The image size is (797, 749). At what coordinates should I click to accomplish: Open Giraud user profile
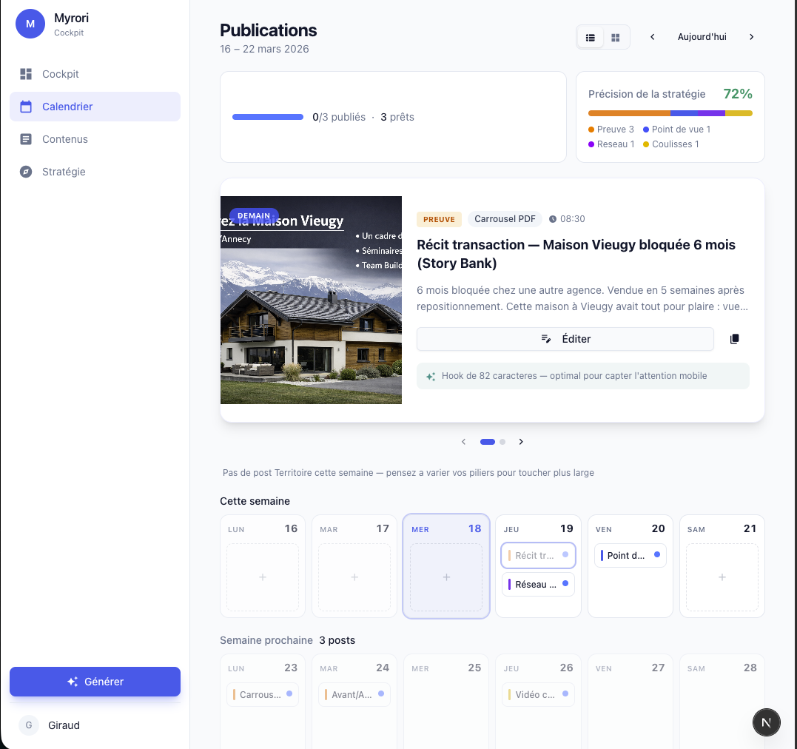(x=64, y=725)
